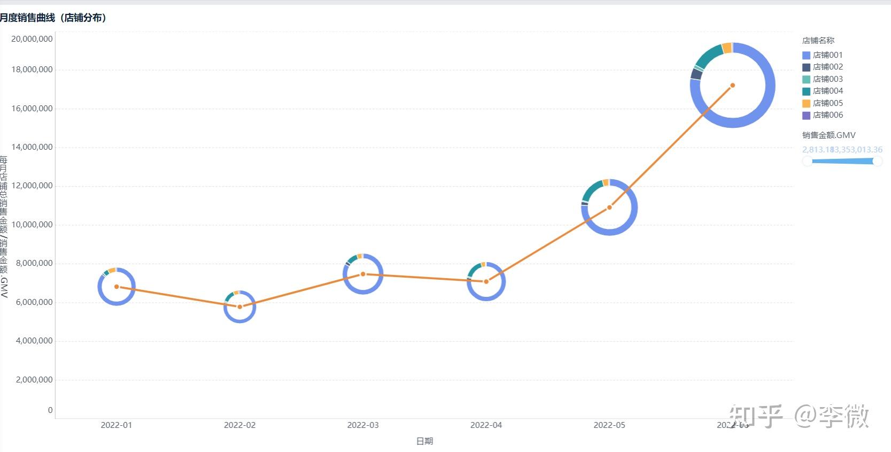Click the left handle of GMV slider
The width and height of the screenshot is (891, 452).
(x=808, y=161)
